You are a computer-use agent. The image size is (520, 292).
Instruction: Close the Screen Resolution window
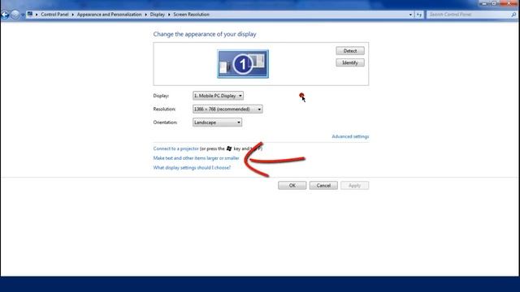[509, 3]
